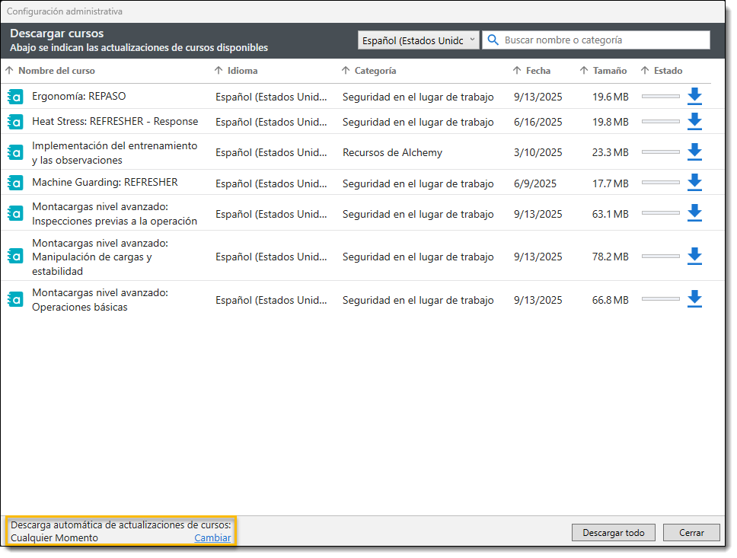This screenshot has height=558, width=737.
Task: Click the Cerrar button
Action: pos(691,533)
